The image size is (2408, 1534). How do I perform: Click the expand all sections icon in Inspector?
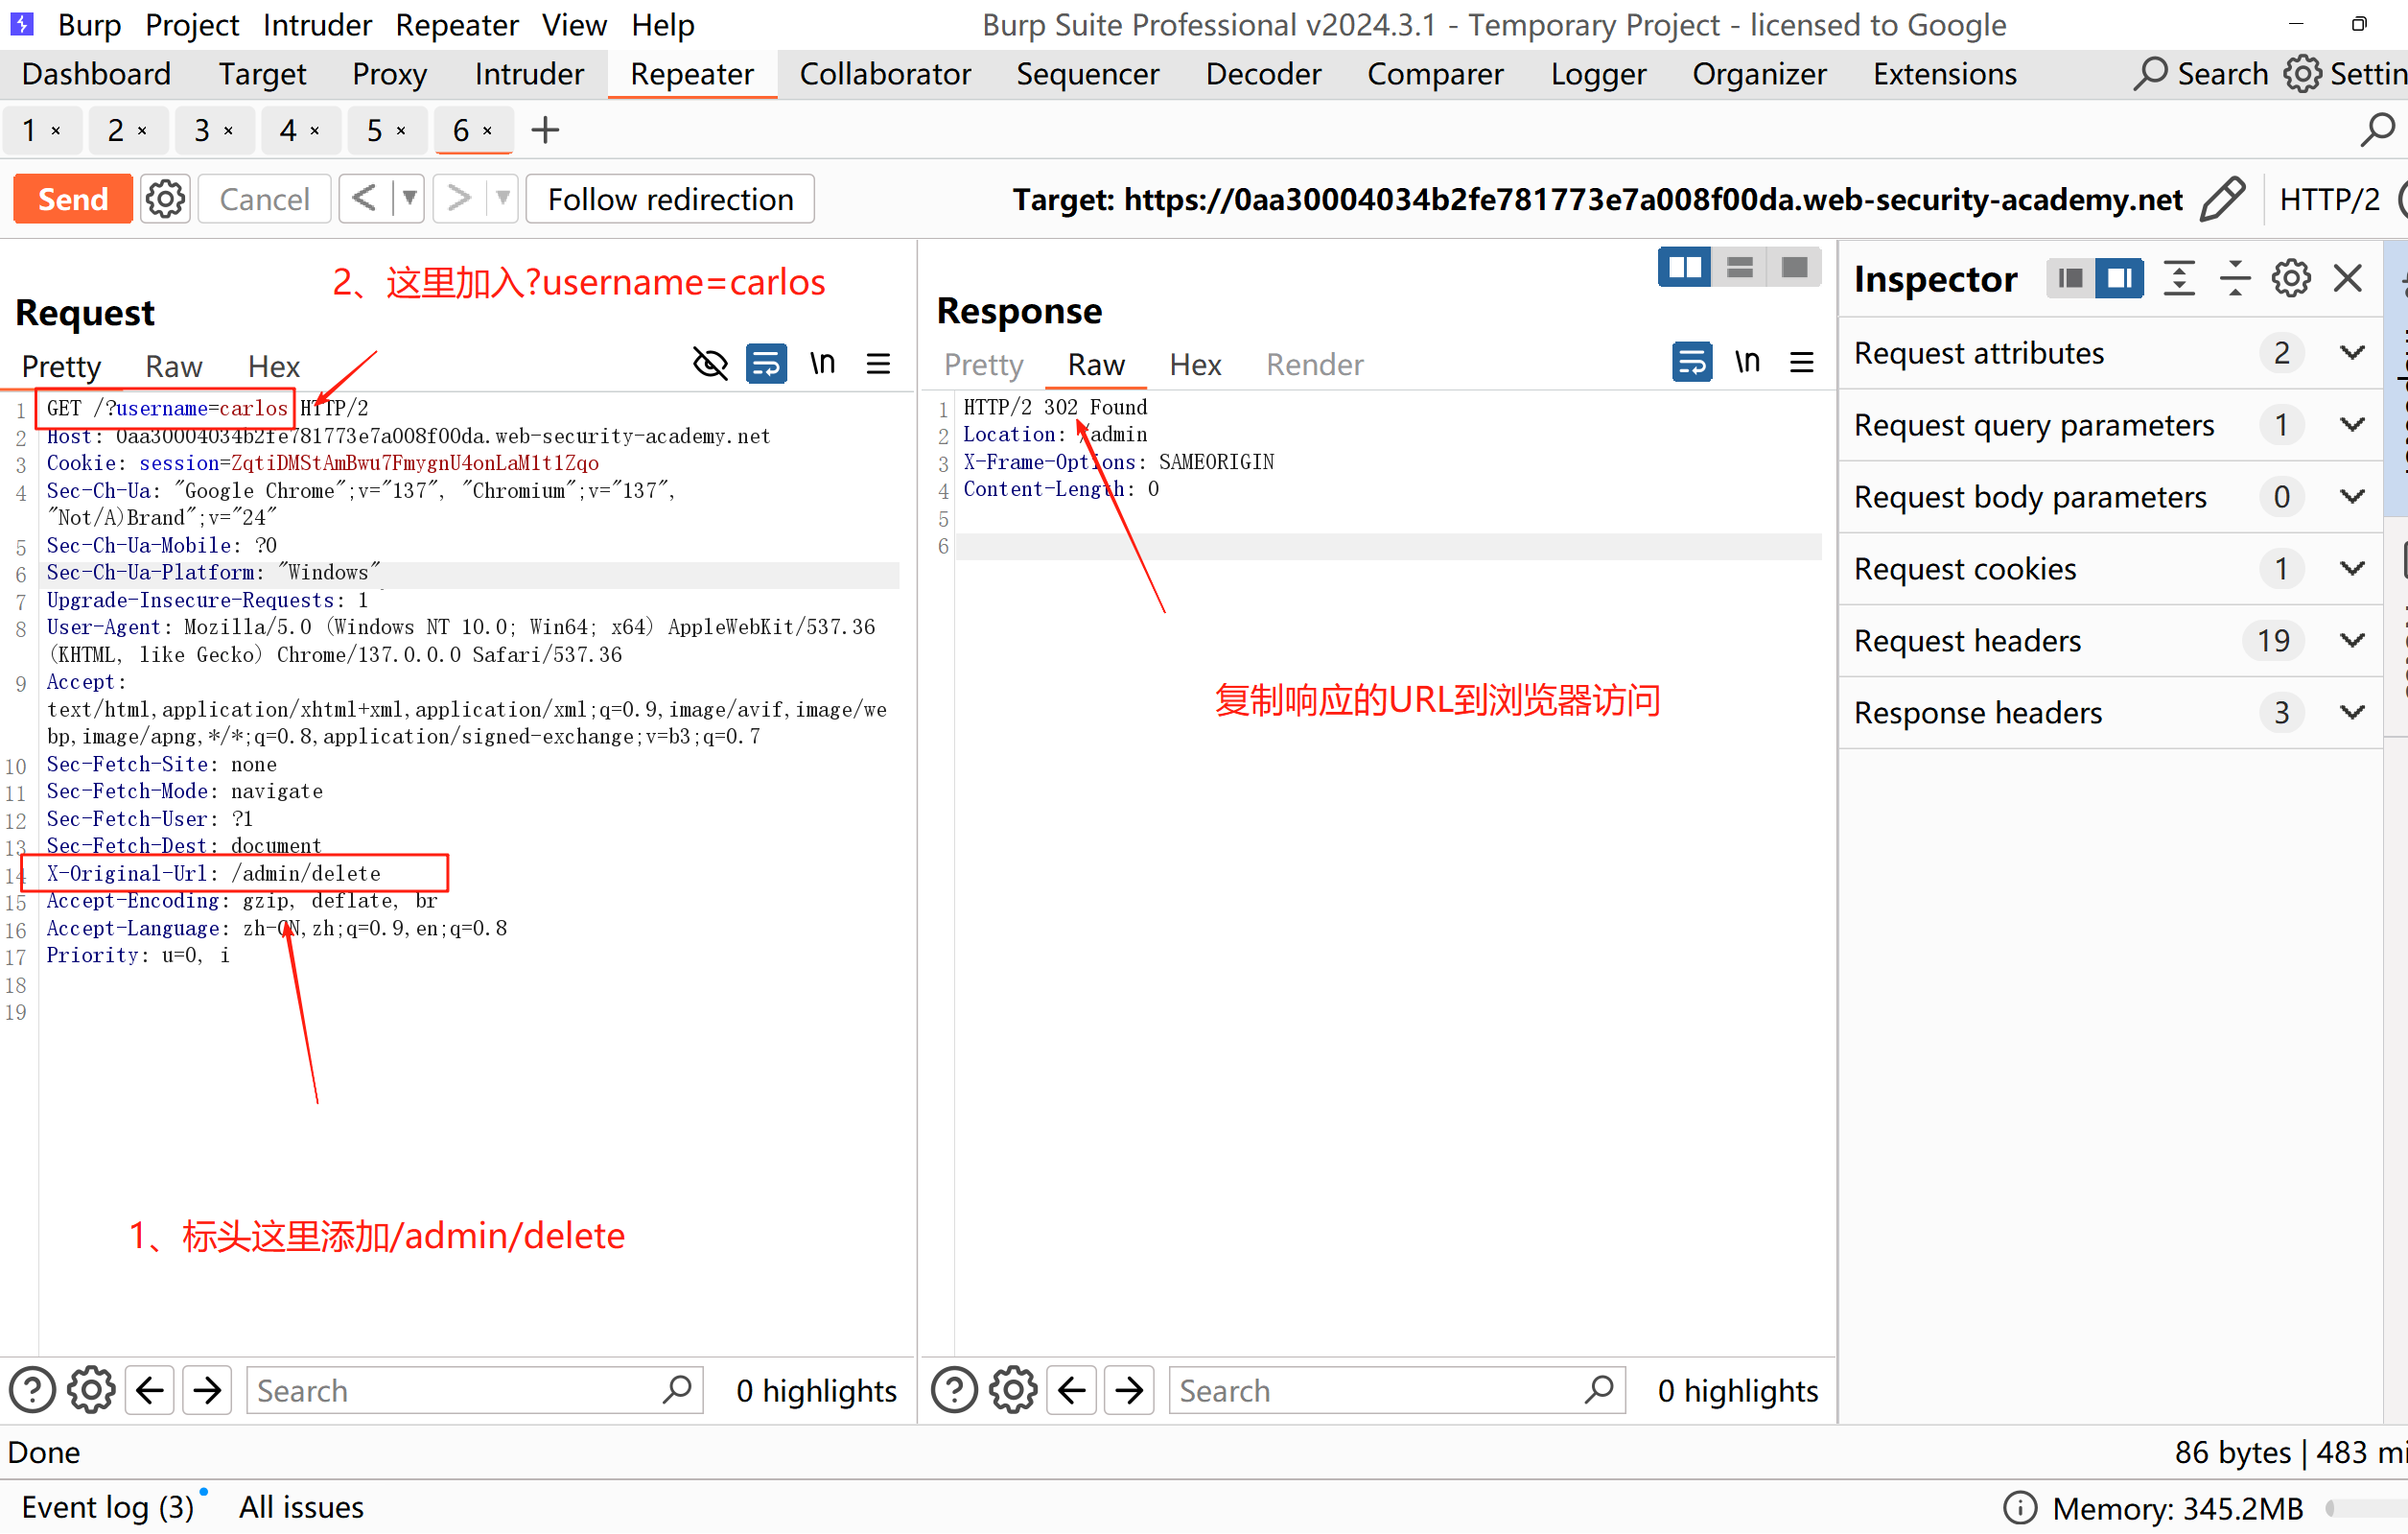(x=2178, y=278)
